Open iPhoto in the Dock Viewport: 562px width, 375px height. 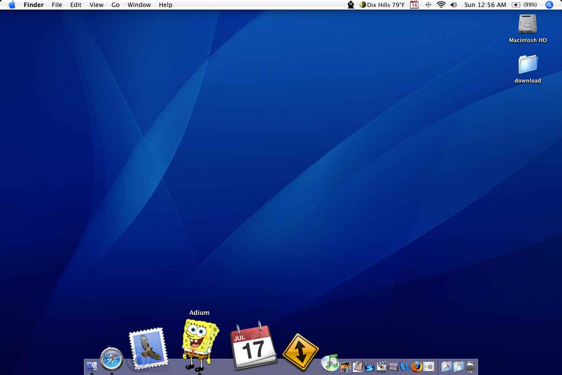(346, 366)
